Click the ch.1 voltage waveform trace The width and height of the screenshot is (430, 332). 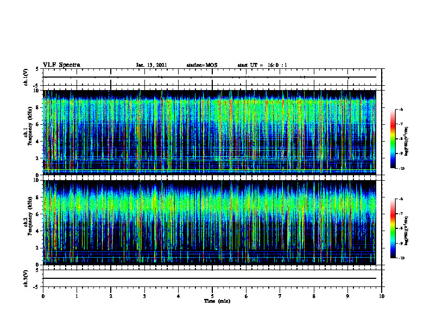[210, 77]
